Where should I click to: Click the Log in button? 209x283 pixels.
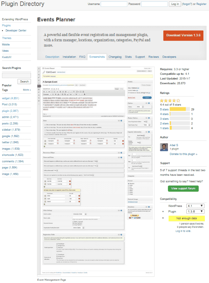(175, 4)
